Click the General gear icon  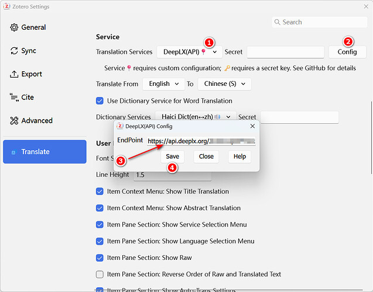(15, 27)
